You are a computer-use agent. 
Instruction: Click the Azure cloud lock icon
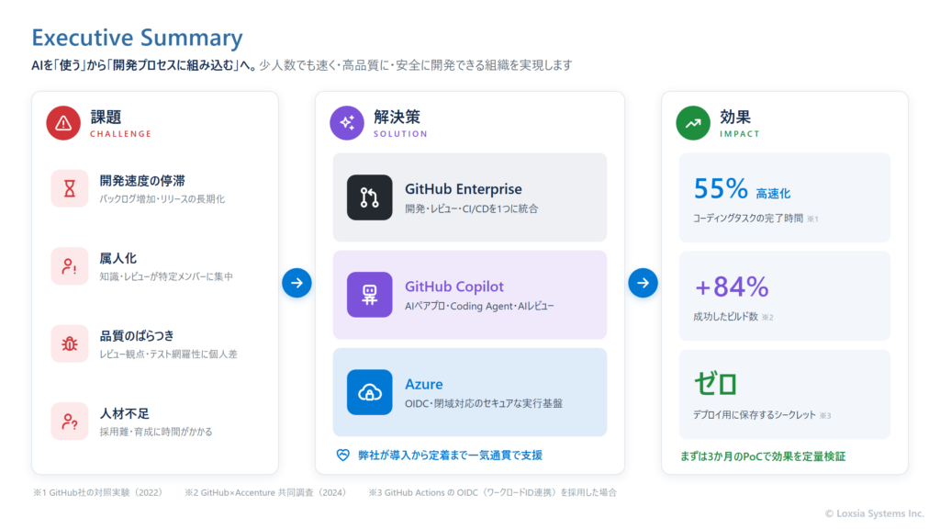pos(369,392)
